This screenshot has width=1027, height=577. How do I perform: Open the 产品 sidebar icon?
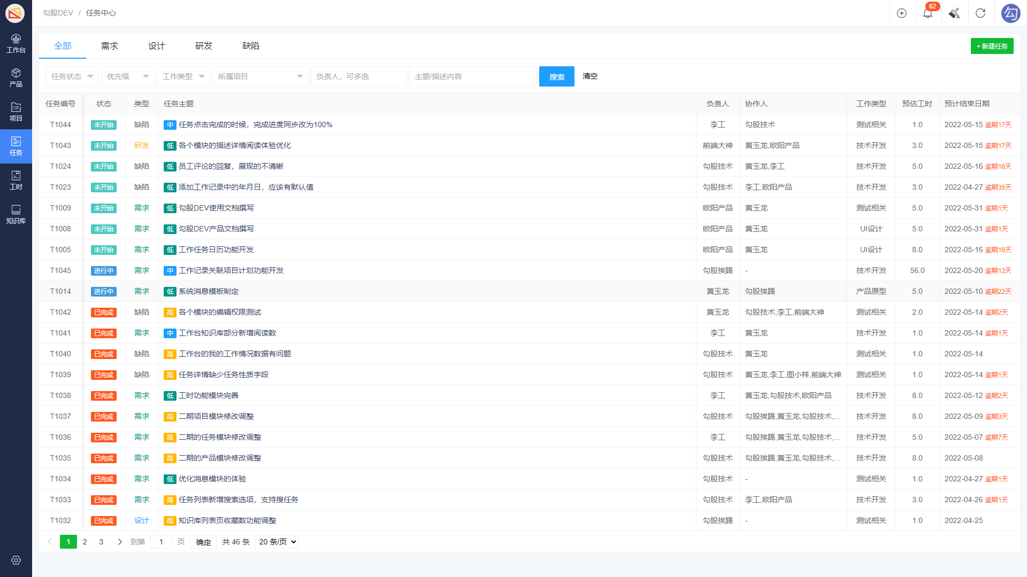coord(16,78)
